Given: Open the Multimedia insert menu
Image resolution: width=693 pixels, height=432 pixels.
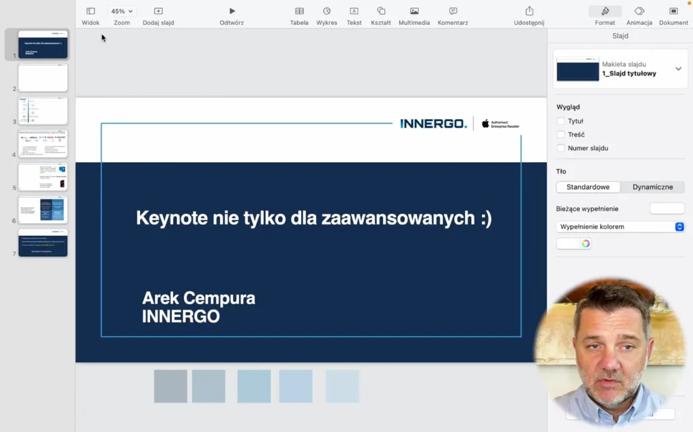Looking at the screenshot, I should click(414, 11).
